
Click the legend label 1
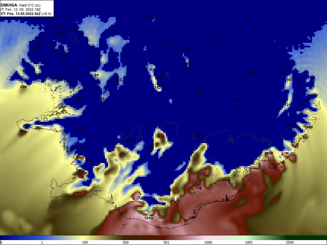point(42,242)
